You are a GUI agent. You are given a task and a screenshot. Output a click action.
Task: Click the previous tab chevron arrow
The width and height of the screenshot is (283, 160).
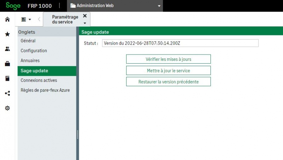coord(39,19)
